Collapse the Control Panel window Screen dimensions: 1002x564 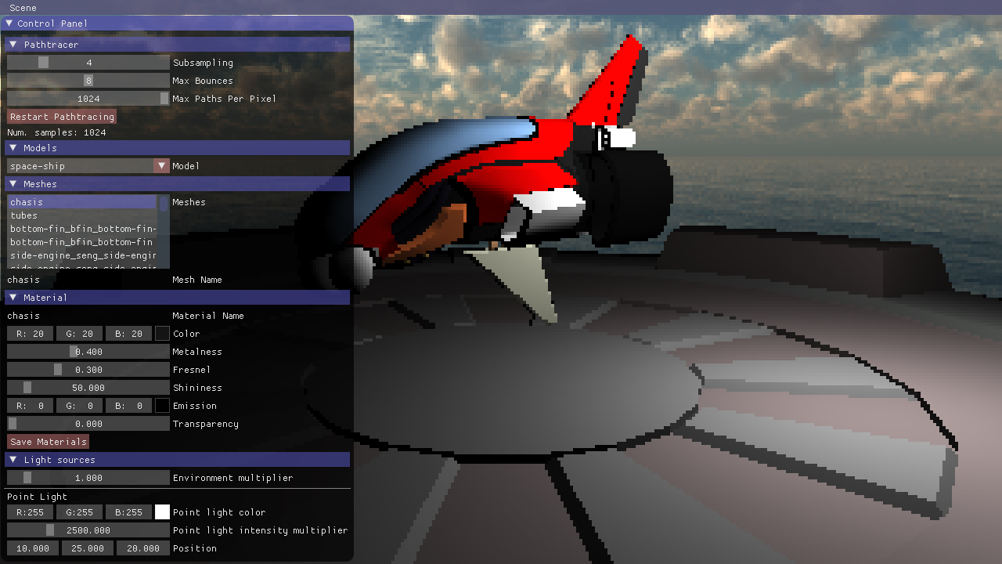point(9,23)
